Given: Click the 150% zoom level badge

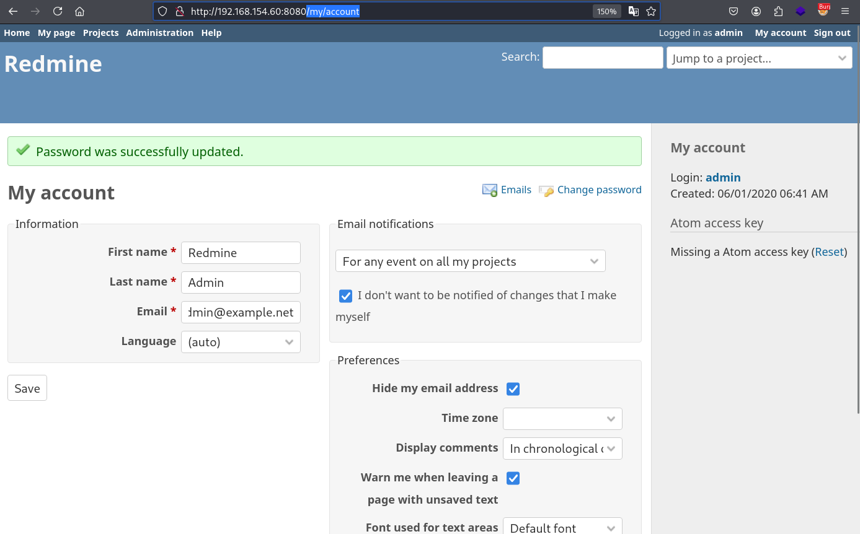Looking at the screenshot, I should click(x=606, y=11).
